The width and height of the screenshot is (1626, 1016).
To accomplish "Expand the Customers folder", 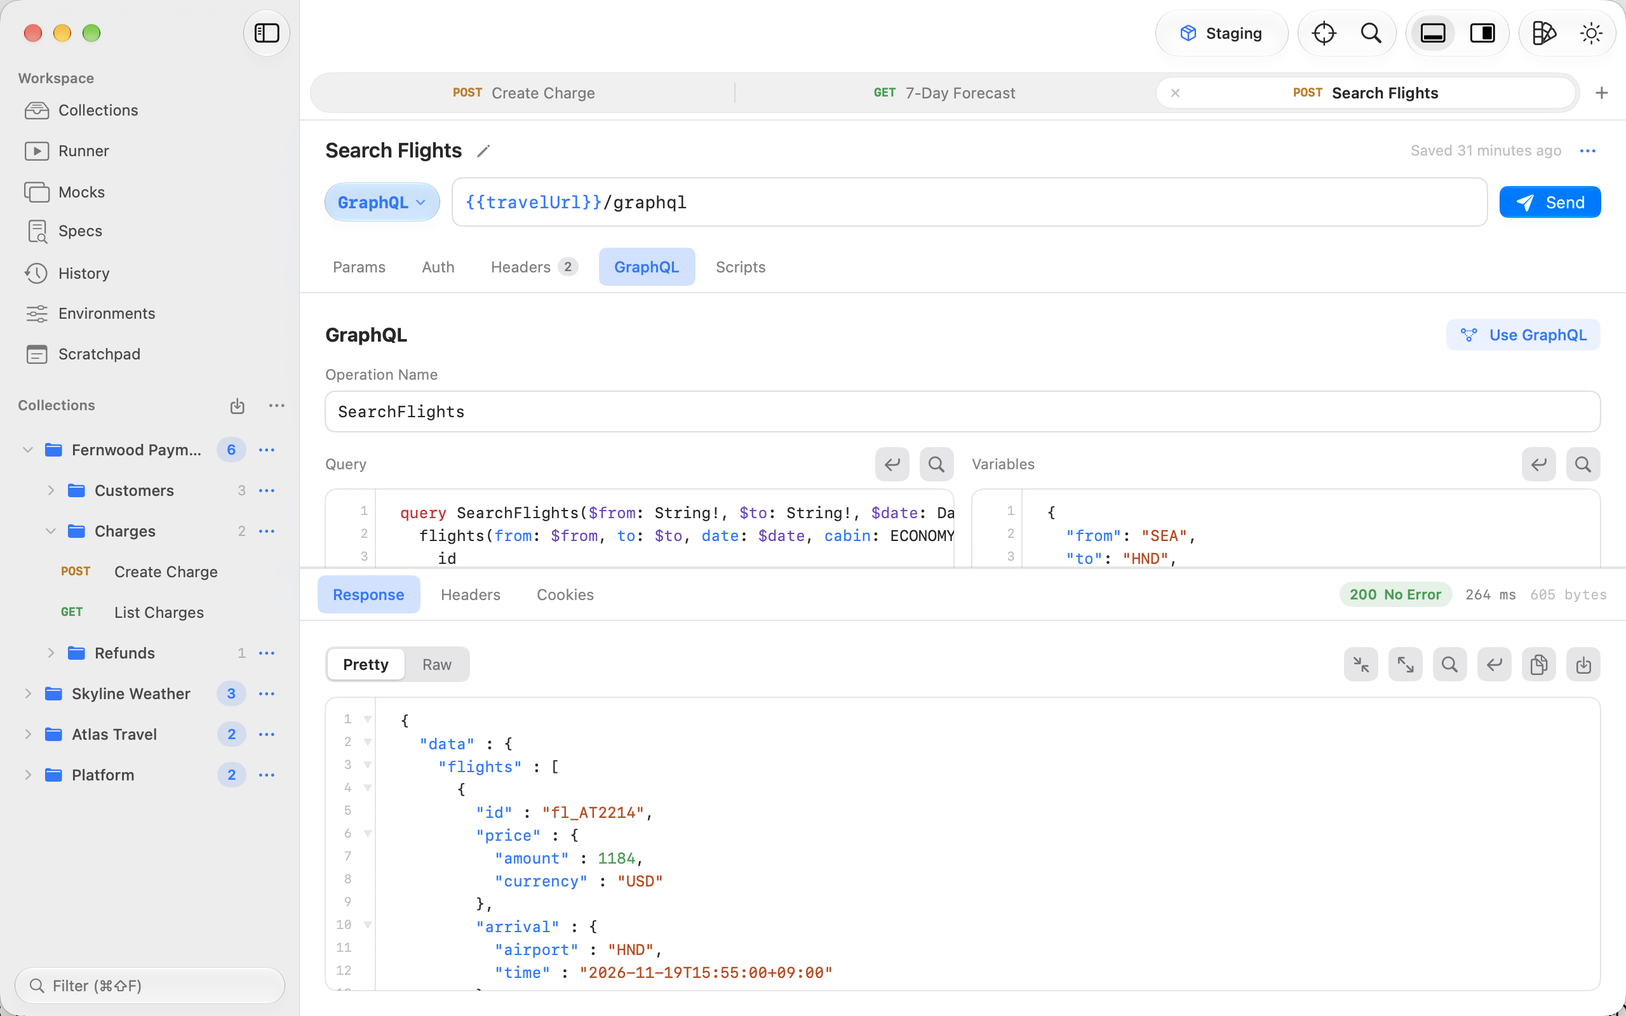I will (50, 490).
